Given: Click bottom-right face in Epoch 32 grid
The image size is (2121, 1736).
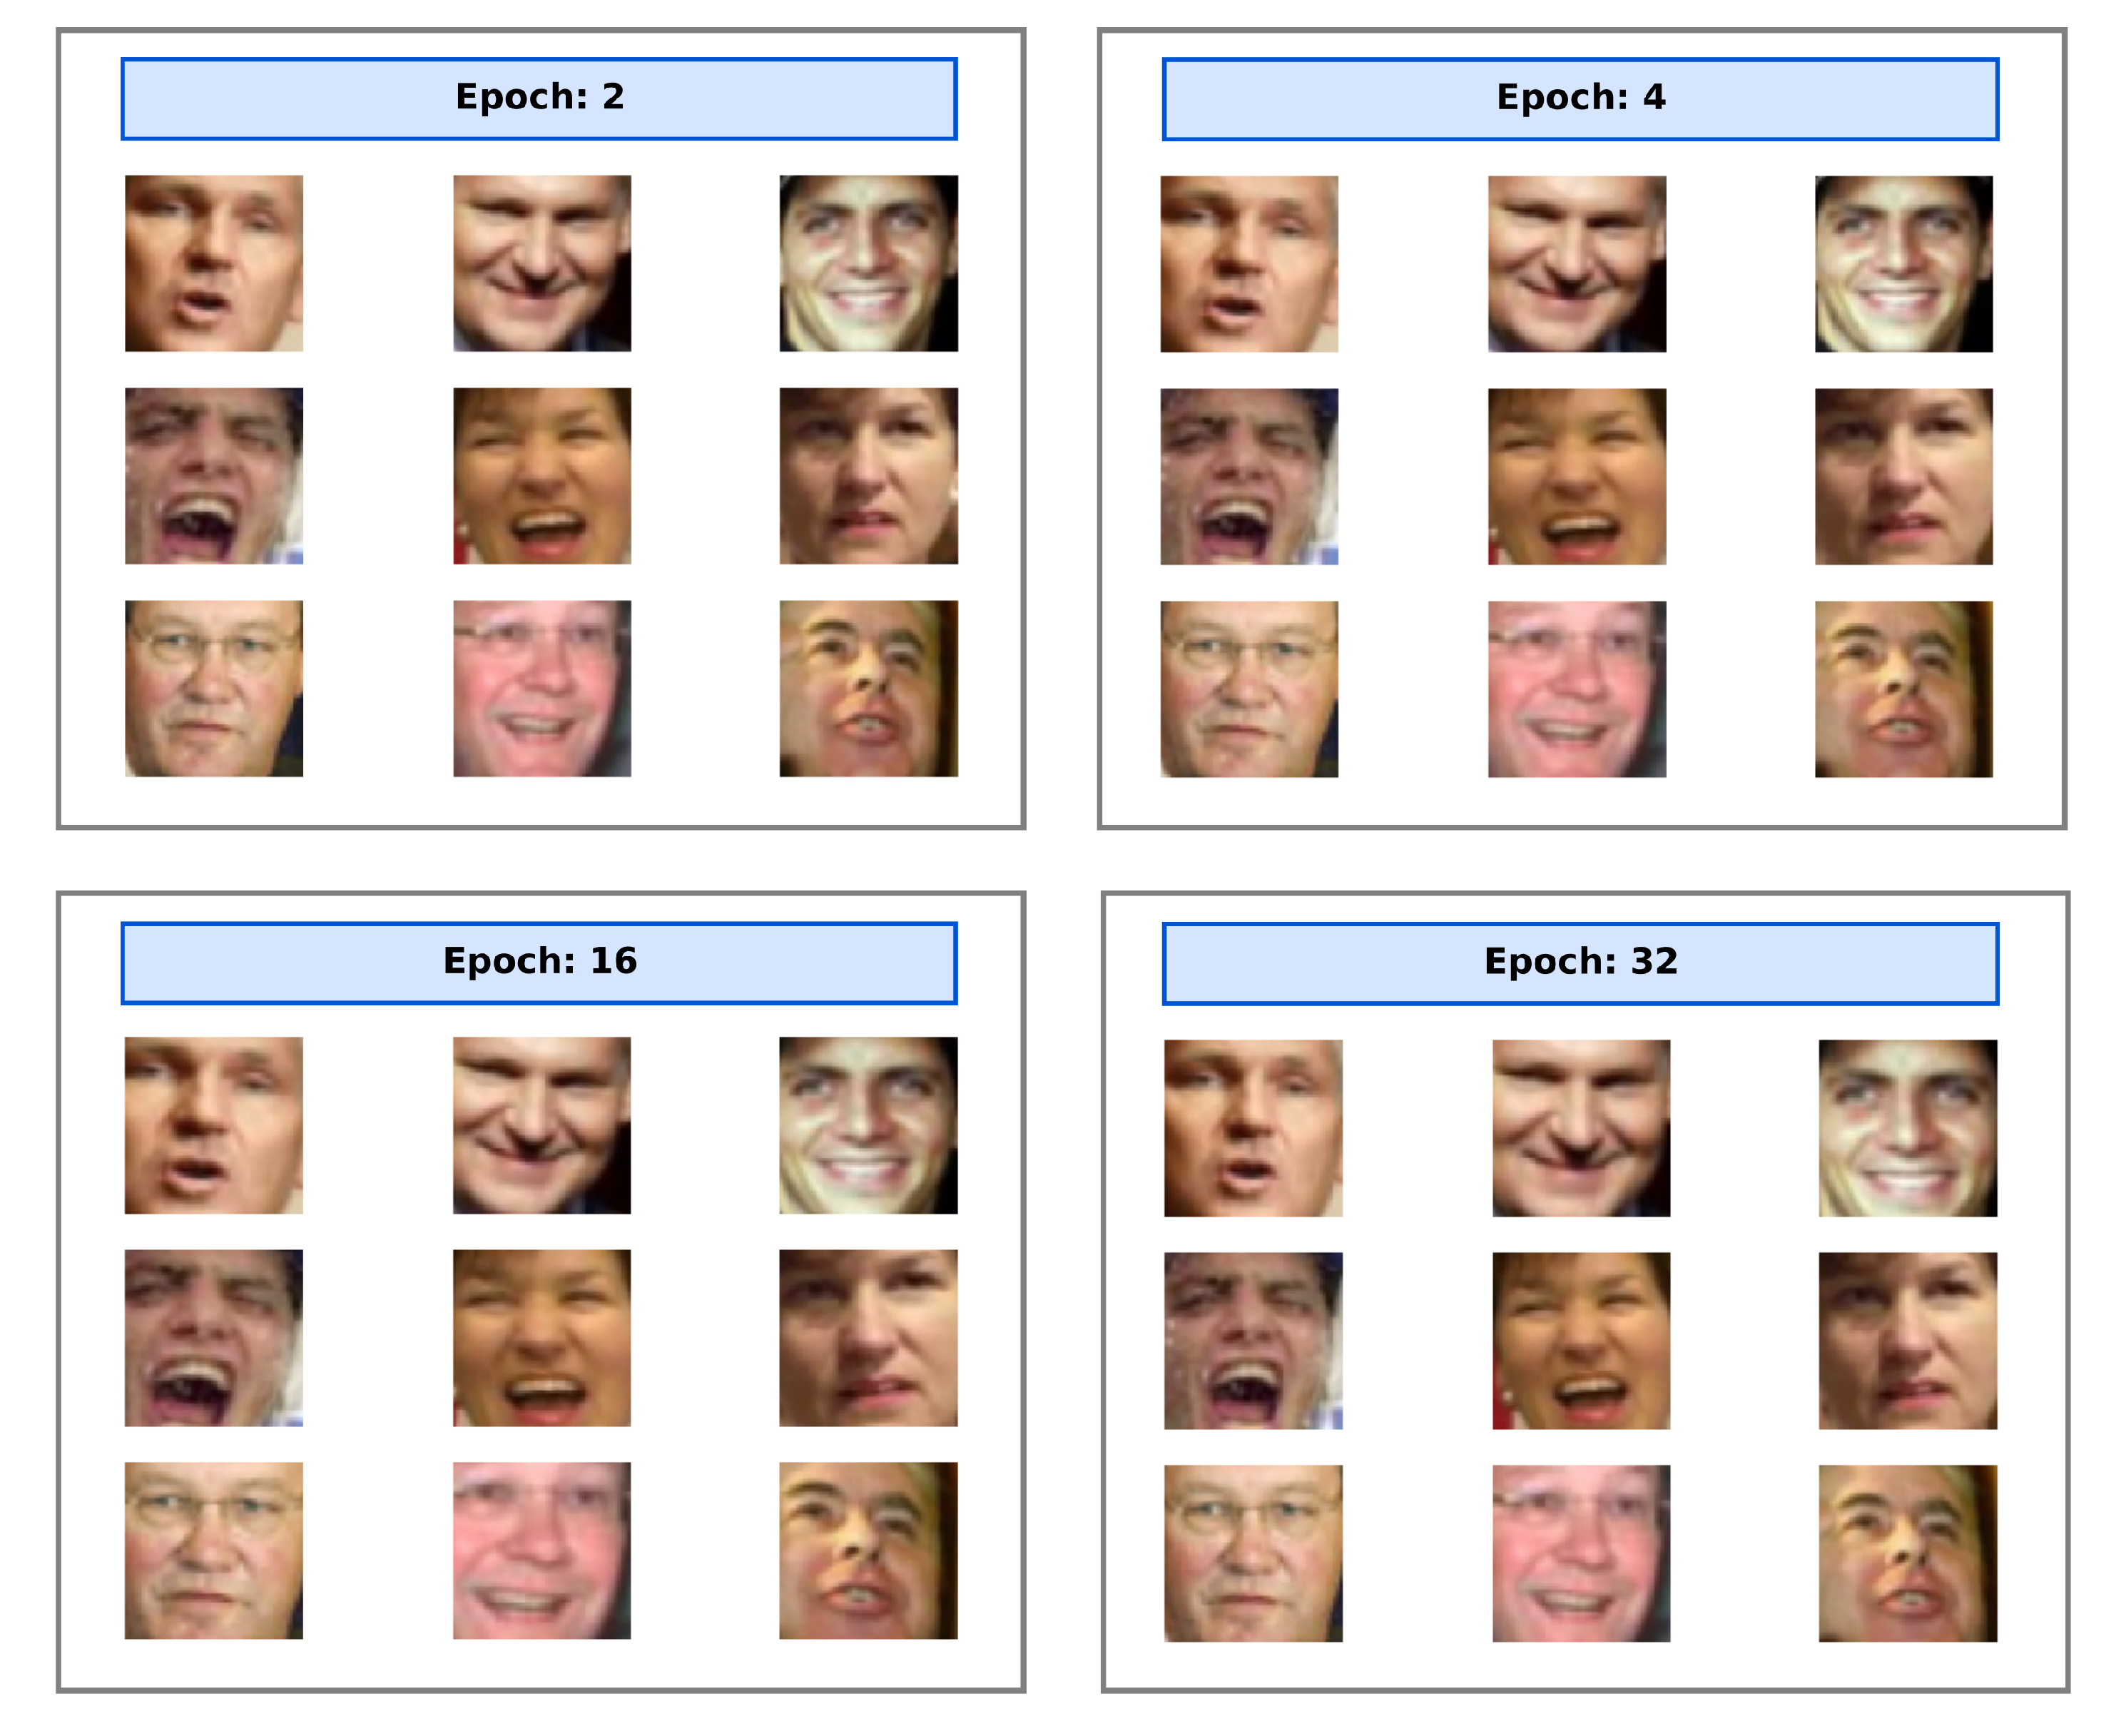Looking at the screenshot, I should click(x=1907, y=1553).
